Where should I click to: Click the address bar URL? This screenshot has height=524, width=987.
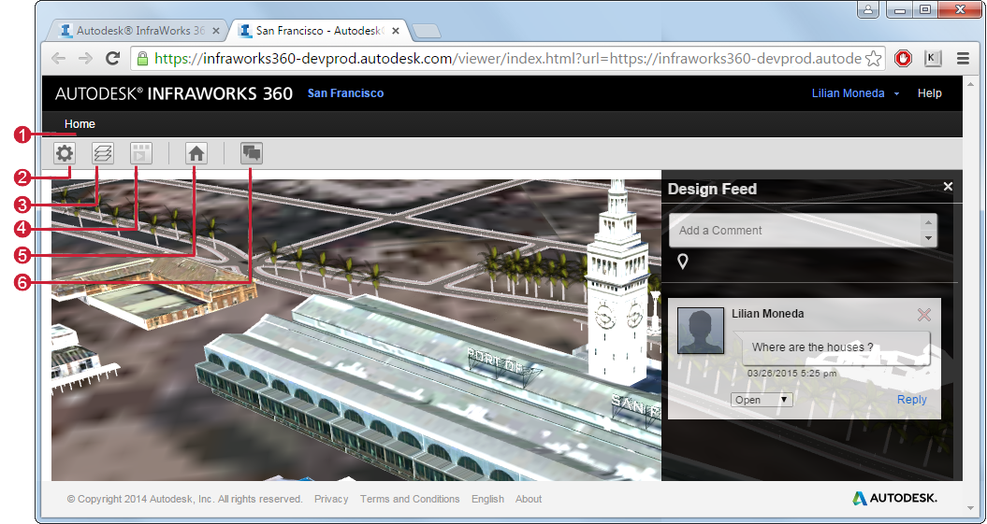click(x=507, y=59)
